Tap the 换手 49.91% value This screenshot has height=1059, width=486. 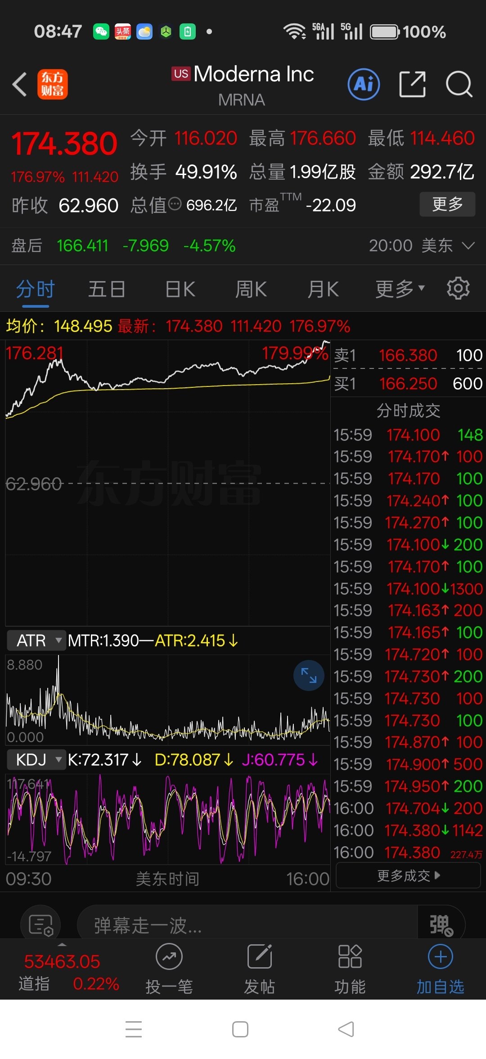pos(206,172)
